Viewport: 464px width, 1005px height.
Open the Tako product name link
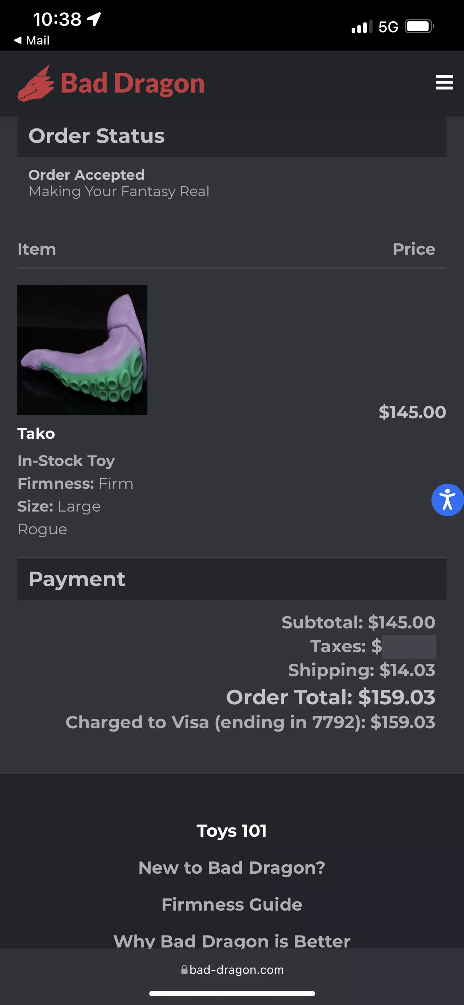(36, 433)
